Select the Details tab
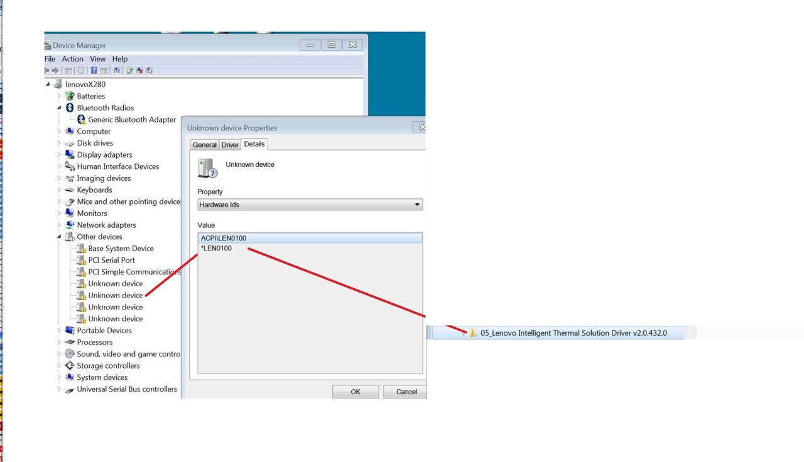804x462 pixels. 254,144
